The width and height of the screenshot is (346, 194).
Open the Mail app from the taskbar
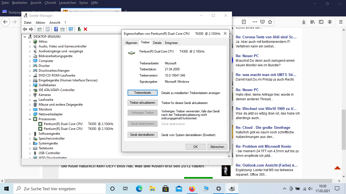coord(179,189)
